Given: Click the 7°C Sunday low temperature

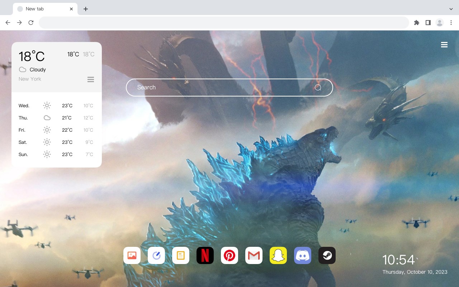Looking at the screenshot, I should (x=89, y=155).
